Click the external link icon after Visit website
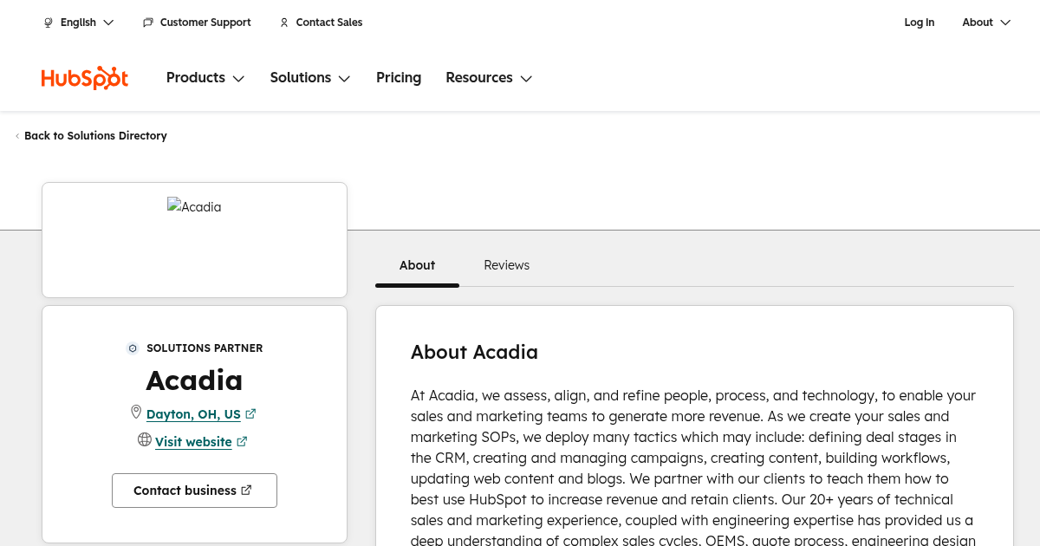Screen dimensions: 1040x546 (x=242, y=442)
